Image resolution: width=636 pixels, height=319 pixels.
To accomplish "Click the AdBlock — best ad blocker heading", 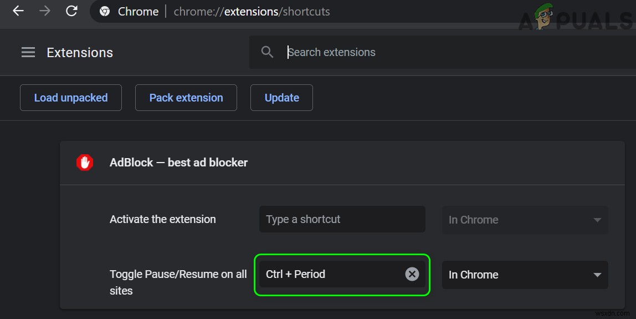I will click(x=178, y=163).
